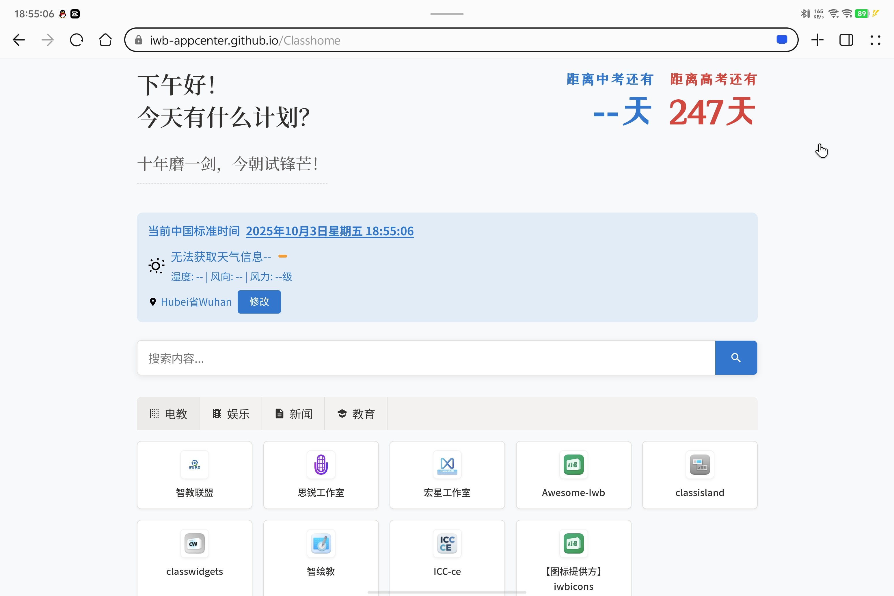Open the 智教联盟 app tile
This screenshot has height=596, width=894.
[x=194, y=475]
